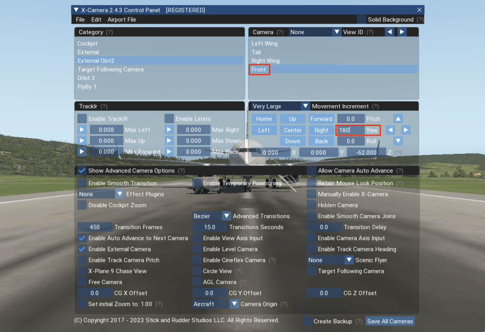Click the Yaw right arrow icon

coord(406,130)
